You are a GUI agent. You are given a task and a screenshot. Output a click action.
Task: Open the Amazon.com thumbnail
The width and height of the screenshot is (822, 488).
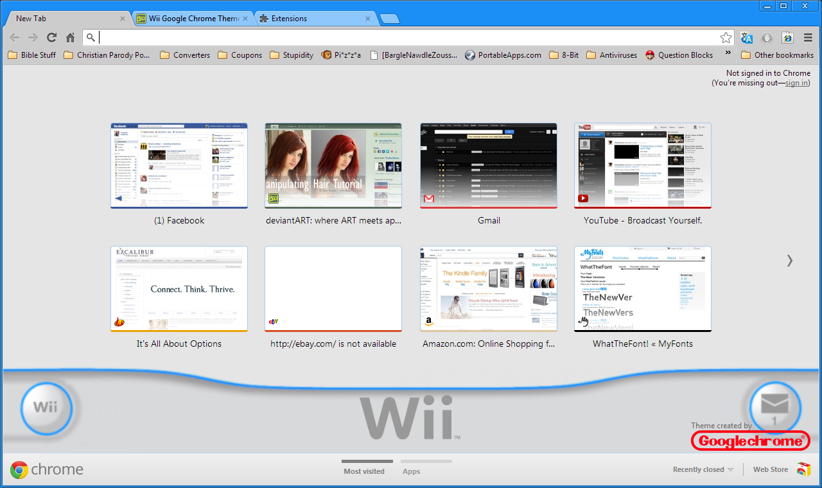pos(489,289)
